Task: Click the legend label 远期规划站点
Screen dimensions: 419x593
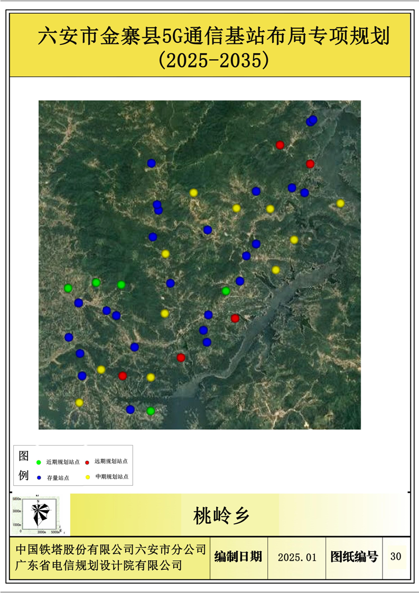Action: tap(111, 461)
